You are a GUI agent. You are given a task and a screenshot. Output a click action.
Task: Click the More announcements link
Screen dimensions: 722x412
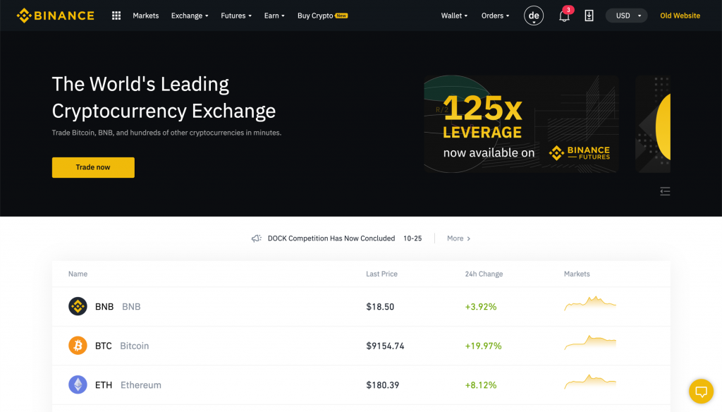tap(458, 238)
